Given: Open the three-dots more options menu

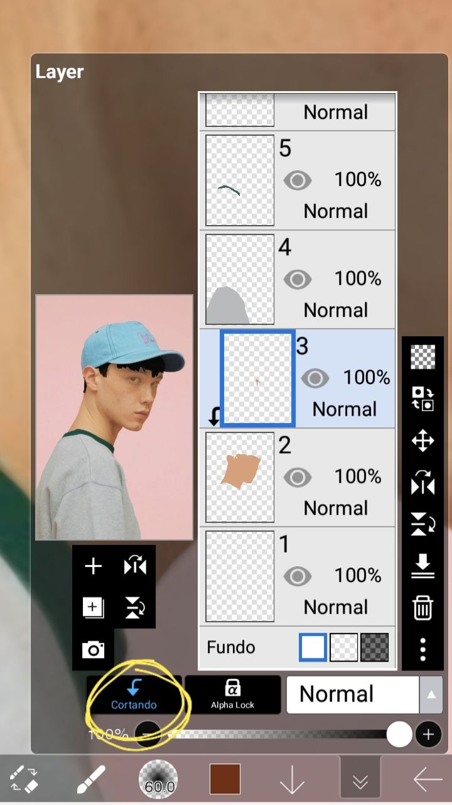Looking at the screenshot, I should pos(422,649).
